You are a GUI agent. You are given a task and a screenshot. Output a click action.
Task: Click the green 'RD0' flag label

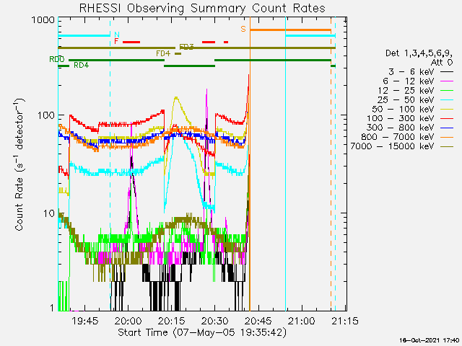tap(56, 59)
